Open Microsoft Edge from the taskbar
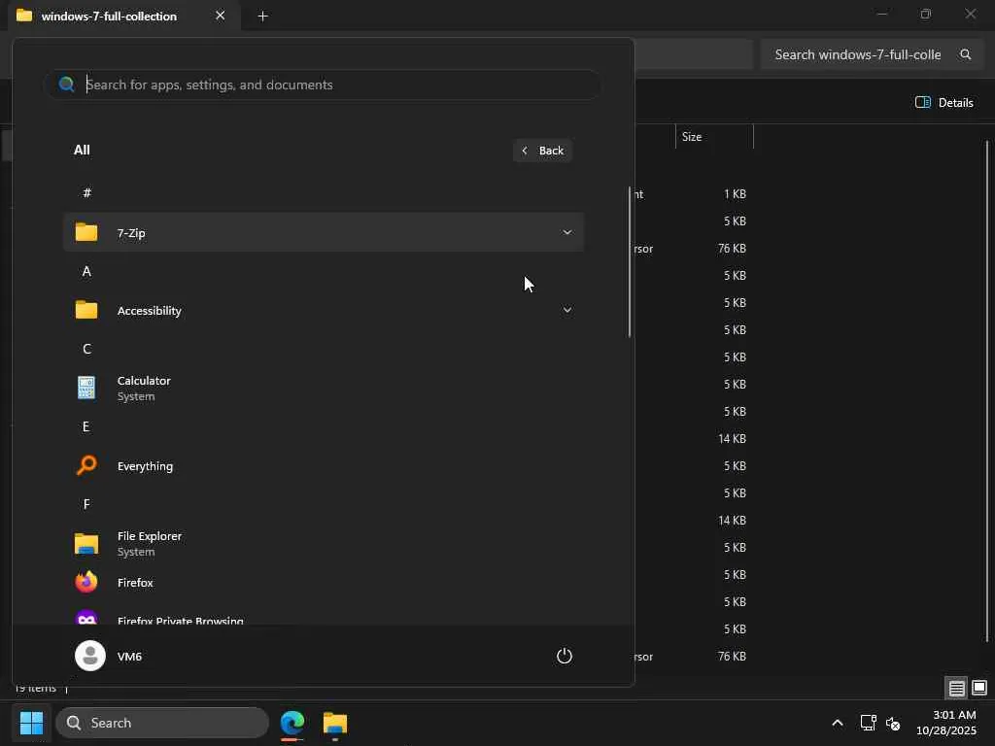This screenshot has height=746, width=995. 292,723
